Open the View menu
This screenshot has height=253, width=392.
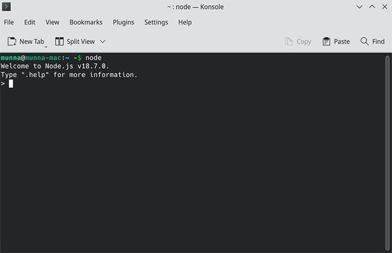click(x=52, y=22)
